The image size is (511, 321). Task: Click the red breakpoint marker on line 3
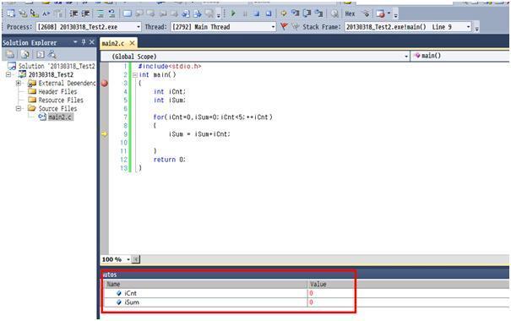pyautogui.click(x=104, y=83)
